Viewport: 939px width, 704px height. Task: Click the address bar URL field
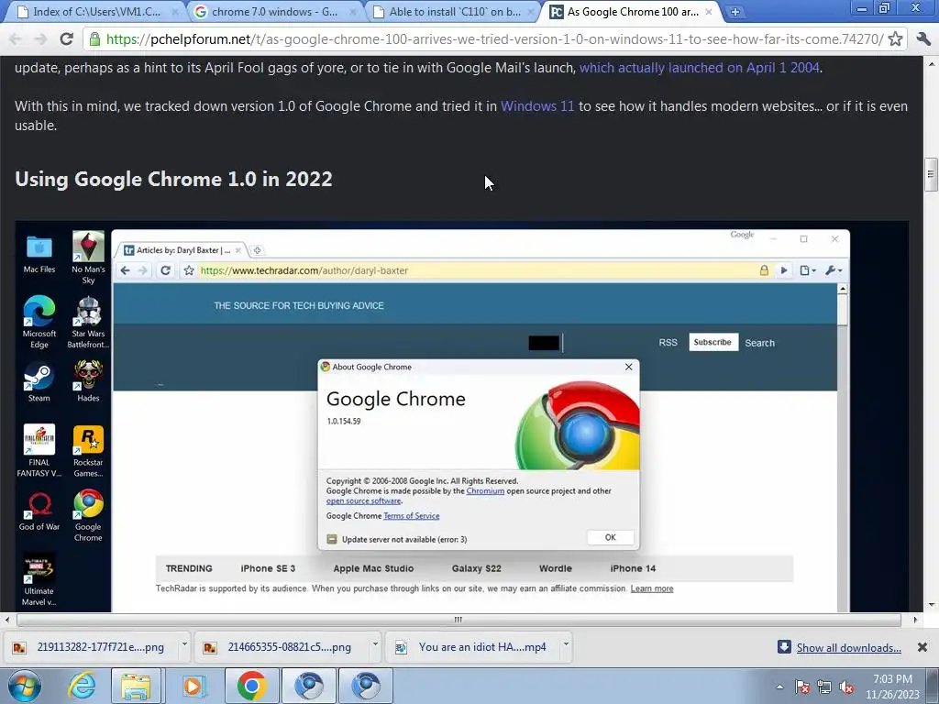tap(494, 39)
